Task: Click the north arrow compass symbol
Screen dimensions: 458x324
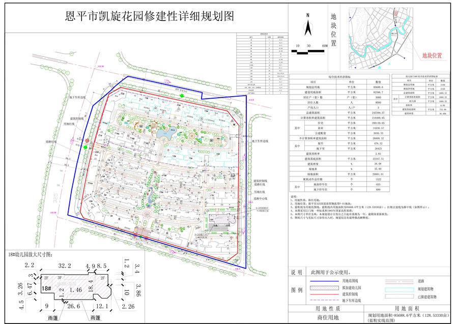Action: (308, 26)
